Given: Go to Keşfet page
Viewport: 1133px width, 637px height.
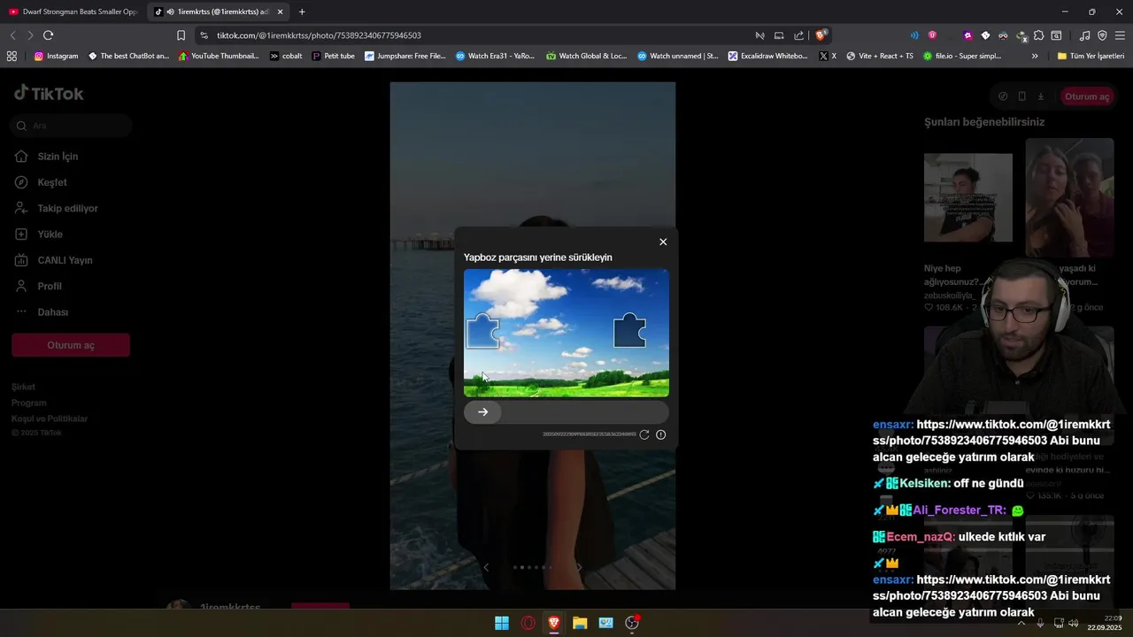Looking at the screenshot, I should pyautogui.click(x=52, y=182).
